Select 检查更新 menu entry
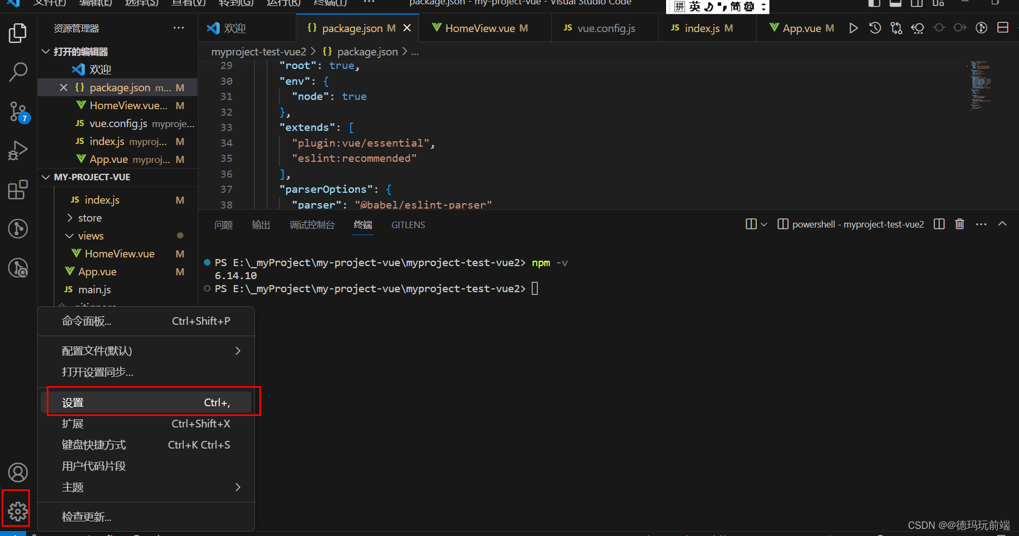1019x536 pixels. pos(146,517)
